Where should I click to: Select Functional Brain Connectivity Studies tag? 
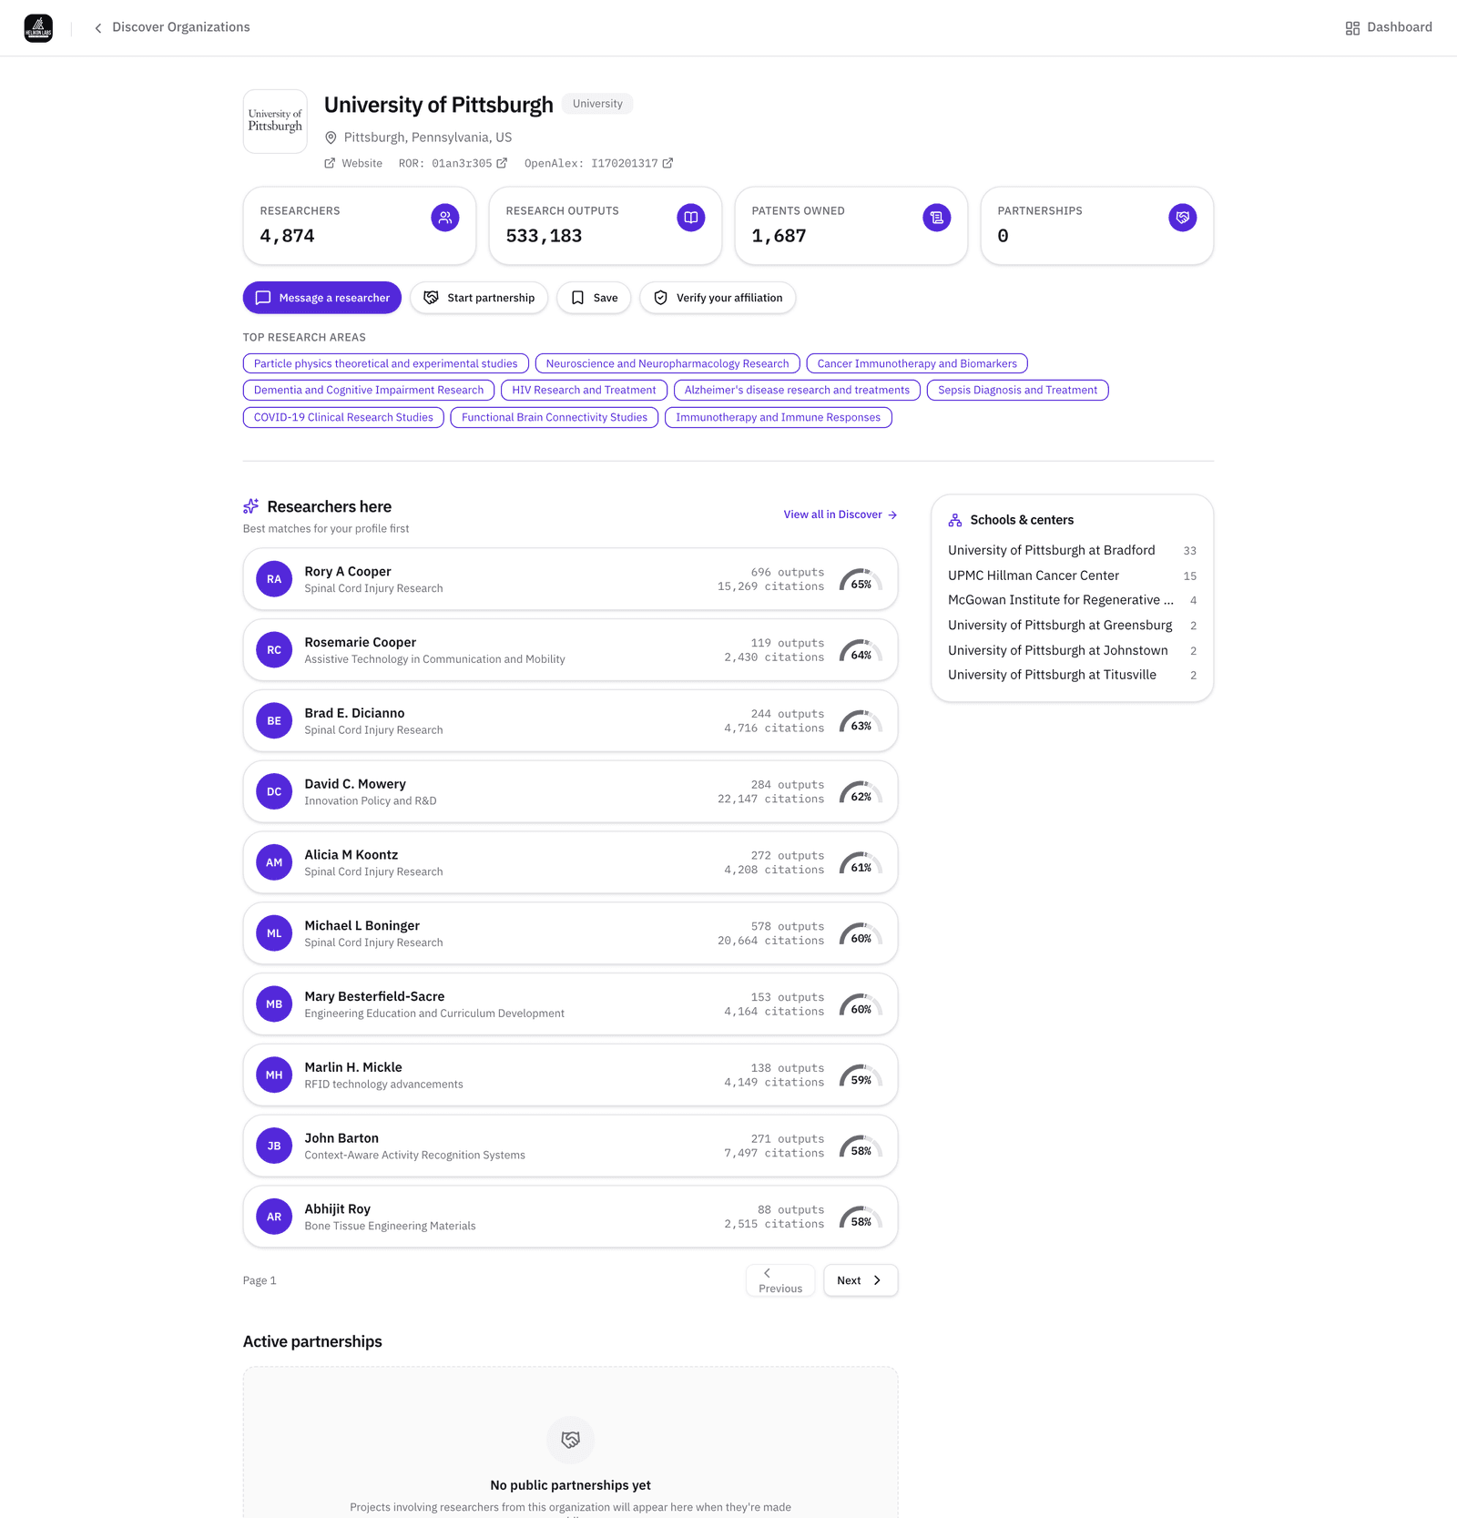point(555,417)
